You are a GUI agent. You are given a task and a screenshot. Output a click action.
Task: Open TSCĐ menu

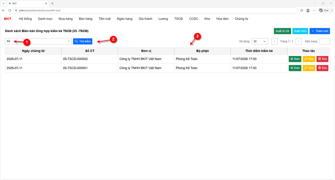click(x=178, y=19)
